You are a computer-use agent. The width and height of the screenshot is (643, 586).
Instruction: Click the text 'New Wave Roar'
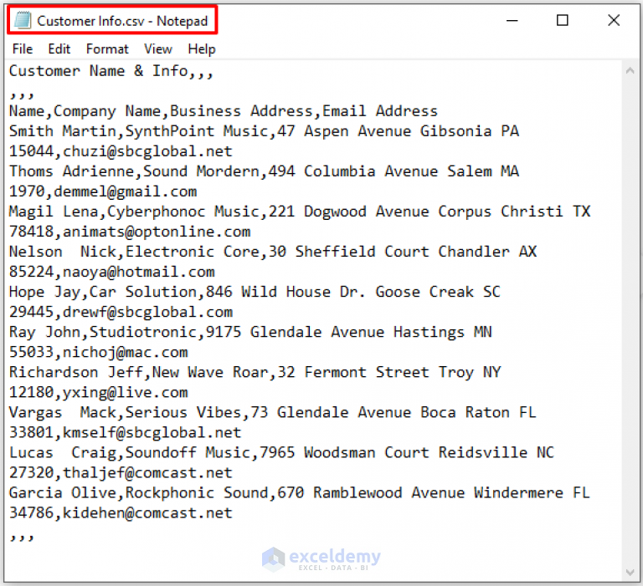pyautogui.click(x=210, y=372)
